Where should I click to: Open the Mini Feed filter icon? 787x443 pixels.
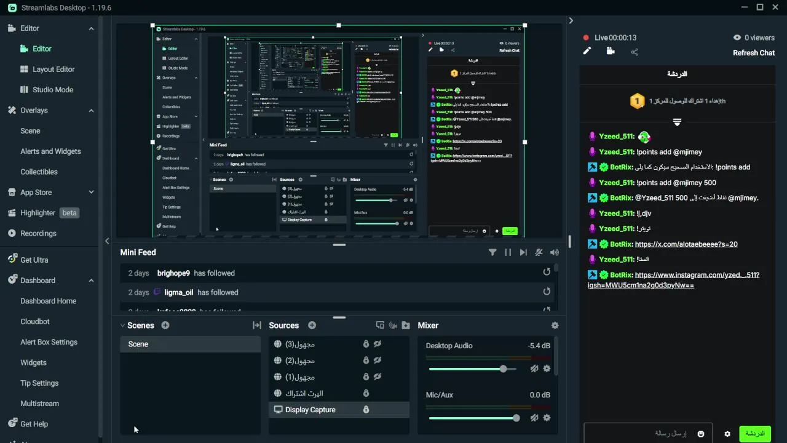(492, 252)
